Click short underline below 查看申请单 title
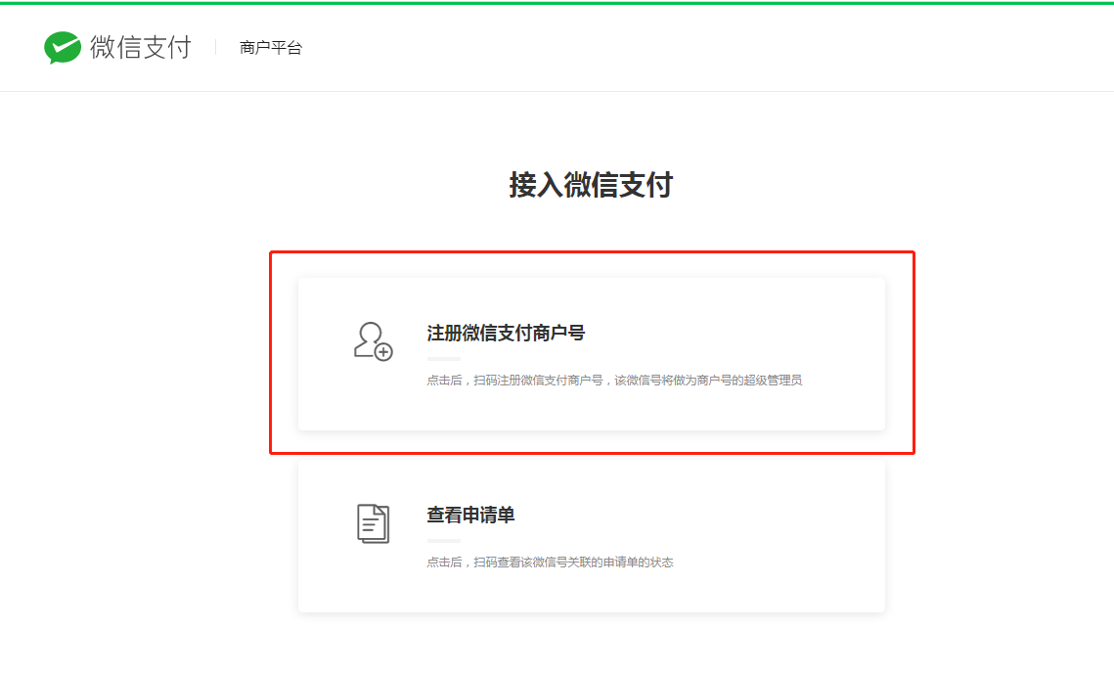The image size is (1114, 675). [443, 541]
